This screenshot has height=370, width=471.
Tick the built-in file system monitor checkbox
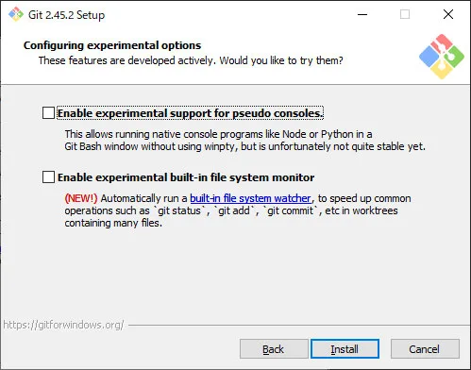pos(48,177)
